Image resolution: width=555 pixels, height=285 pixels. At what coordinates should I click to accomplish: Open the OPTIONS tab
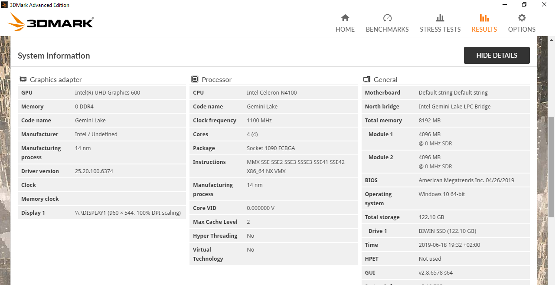click(522, 29)
